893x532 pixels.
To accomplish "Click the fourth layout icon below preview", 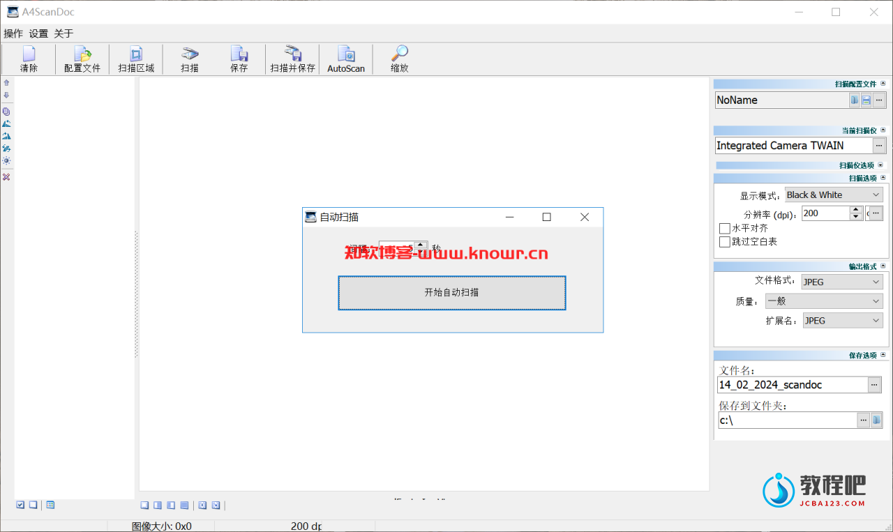I will coord(184,506).
